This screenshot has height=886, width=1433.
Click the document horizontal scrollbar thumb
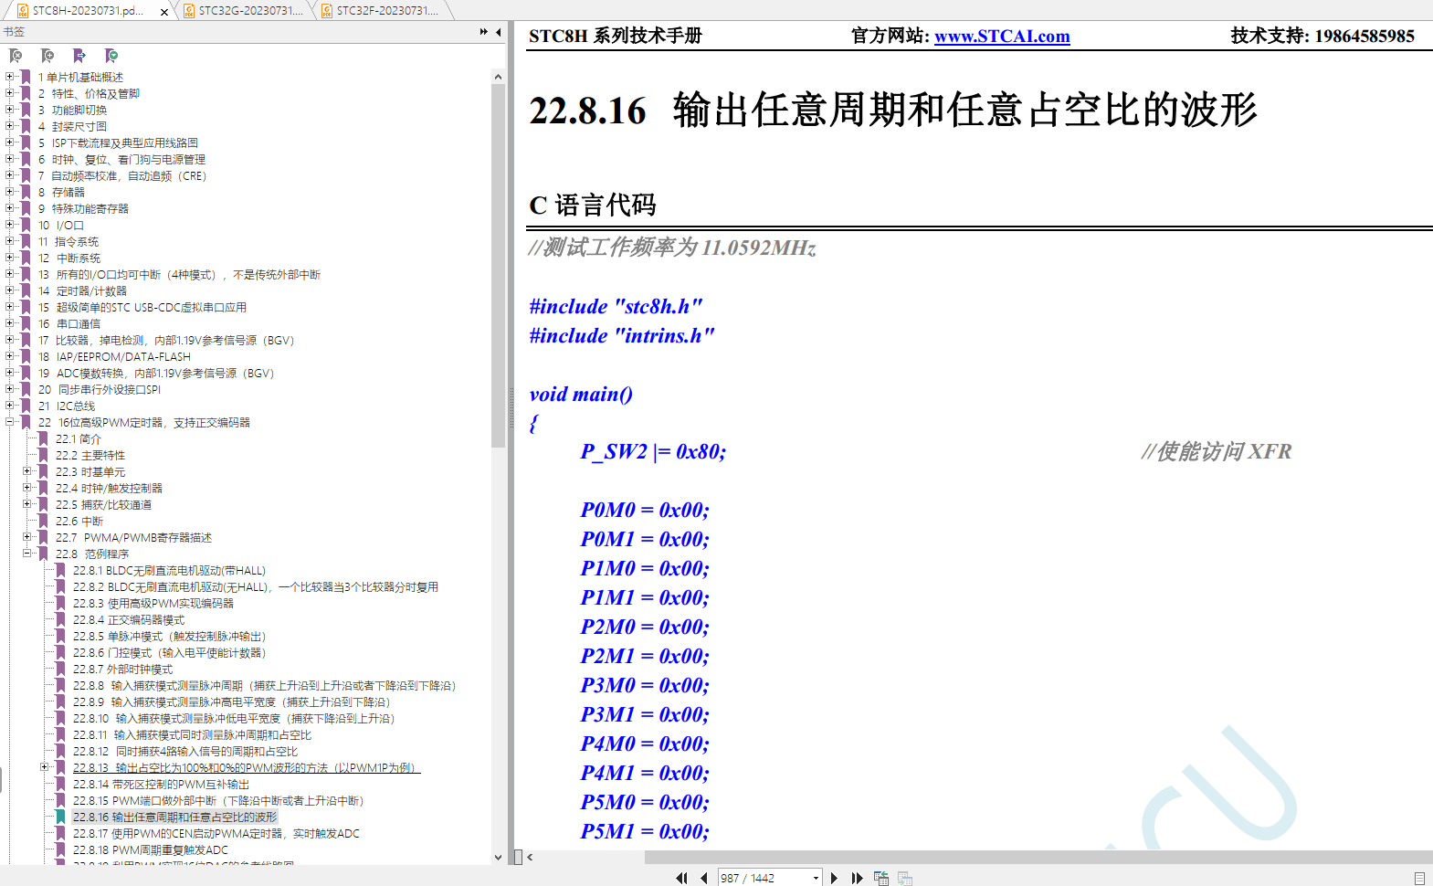click(x=1038, y=857)
